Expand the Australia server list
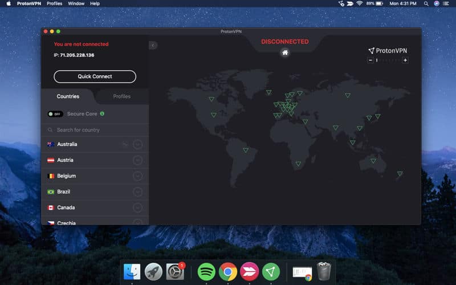This screenshot has height=285, width=456. coord(137,144)
